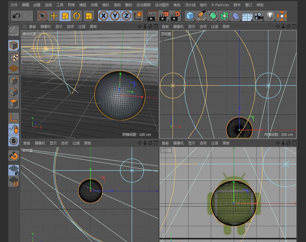
Task: Open the 文件 menu
Action: pos(14,5)
